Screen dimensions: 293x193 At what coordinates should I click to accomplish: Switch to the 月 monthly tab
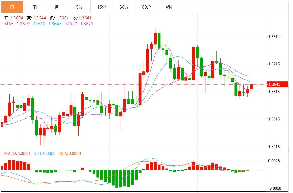(x=57, y=7)
